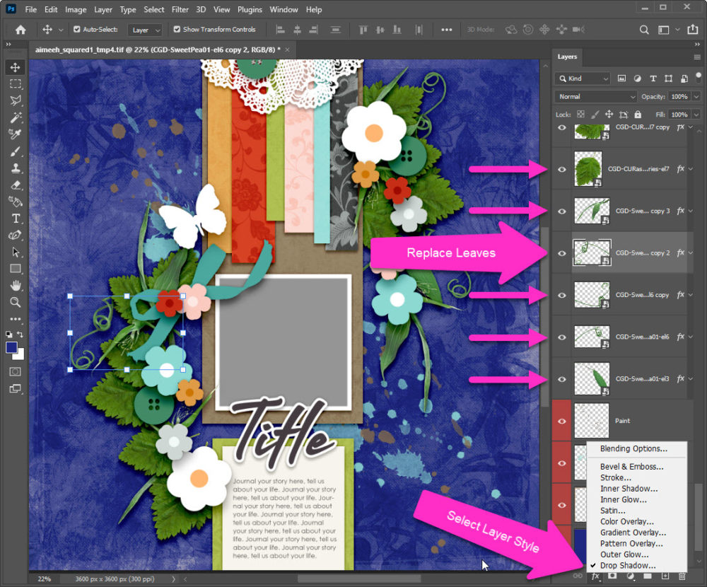The height and width of the screenshot is (587, 707).
Task: Click the Share document icon
Action: click(693, 29)
